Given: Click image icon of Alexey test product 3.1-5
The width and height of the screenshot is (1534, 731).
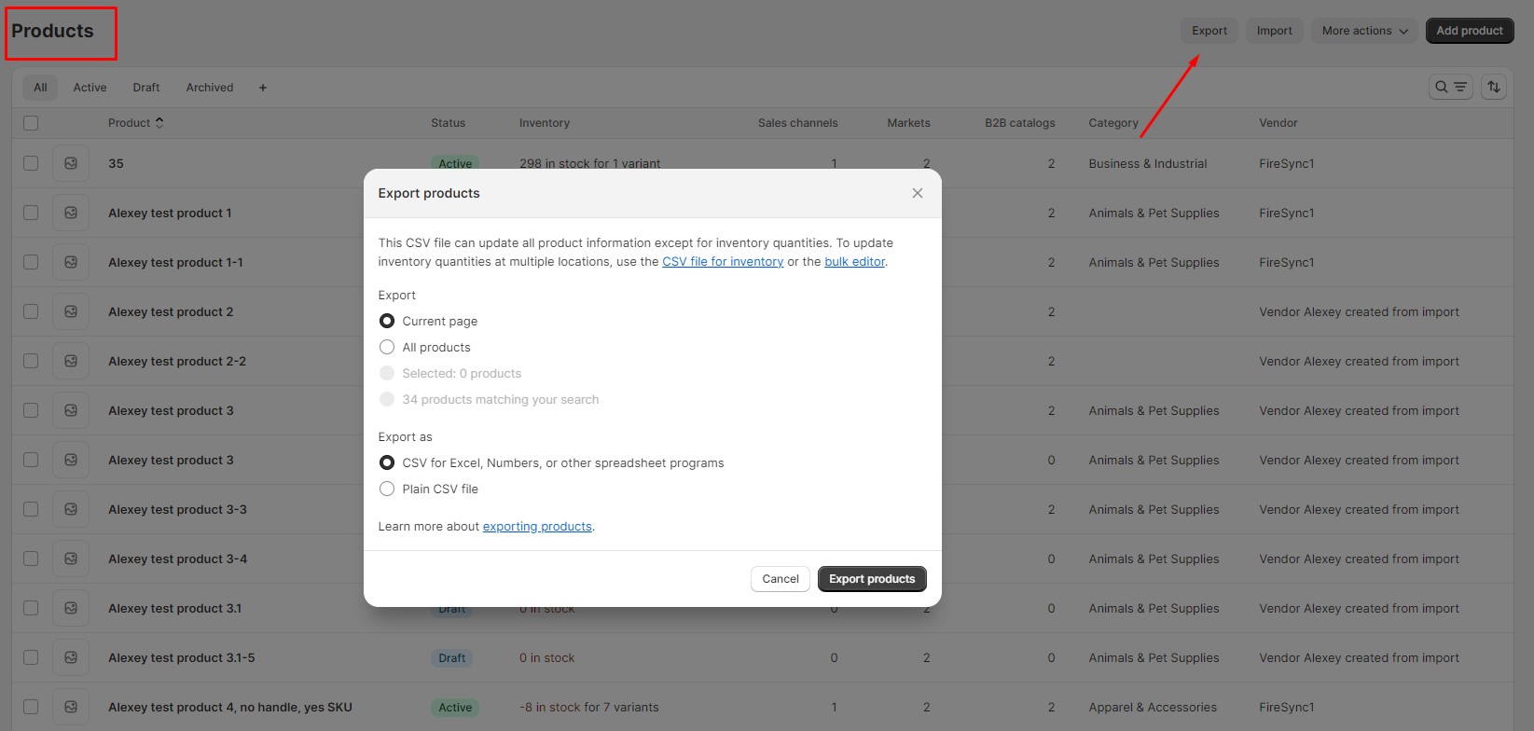Looking at the screenshot, I should [71, 657].
